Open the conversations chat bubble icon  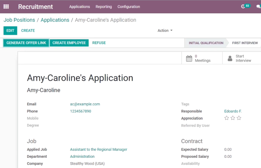point(259,6)
